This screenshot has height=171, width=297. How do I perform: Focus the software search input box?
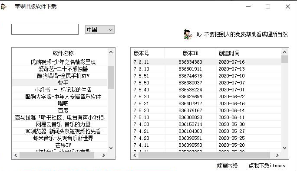[45, 29]
